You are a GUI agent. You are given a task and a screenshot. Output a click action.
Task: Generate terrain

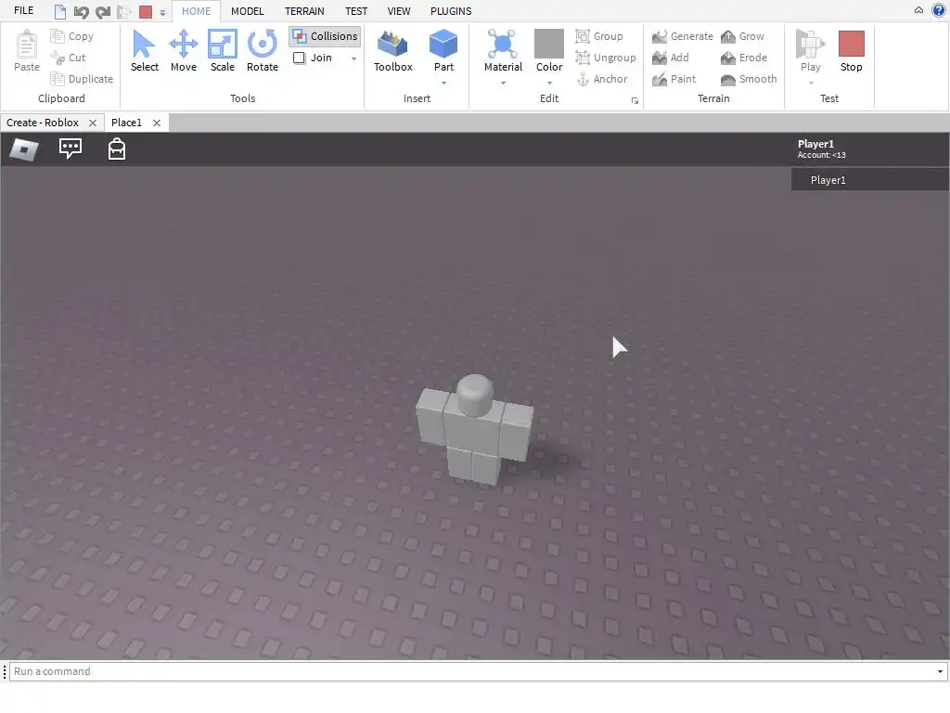point(682,36)
